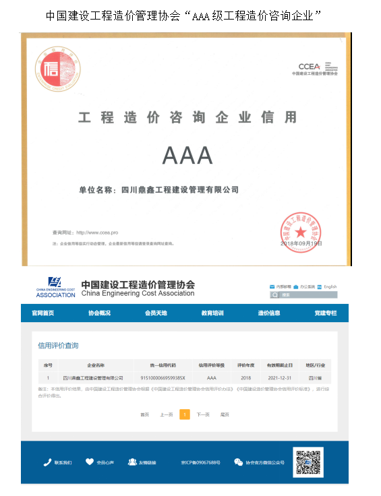Click the 会员心声 footer link

click(x=105, y=462)
